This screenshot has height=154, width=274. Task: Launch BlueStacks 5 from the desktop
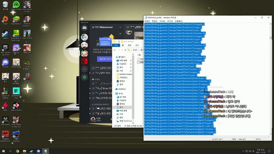tap(16, 20)
